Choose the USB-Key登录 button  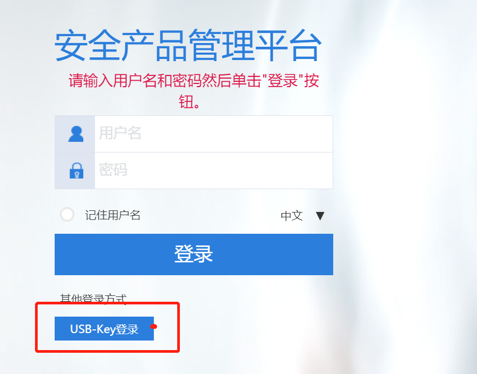(104, 329)
